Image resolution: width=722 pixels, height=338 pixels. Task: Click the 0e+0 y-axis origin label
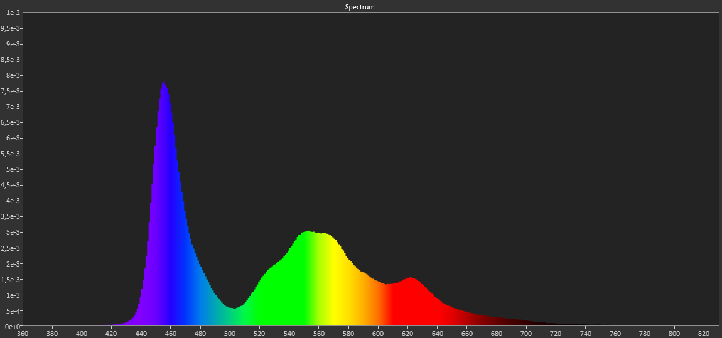coord(11,327)
